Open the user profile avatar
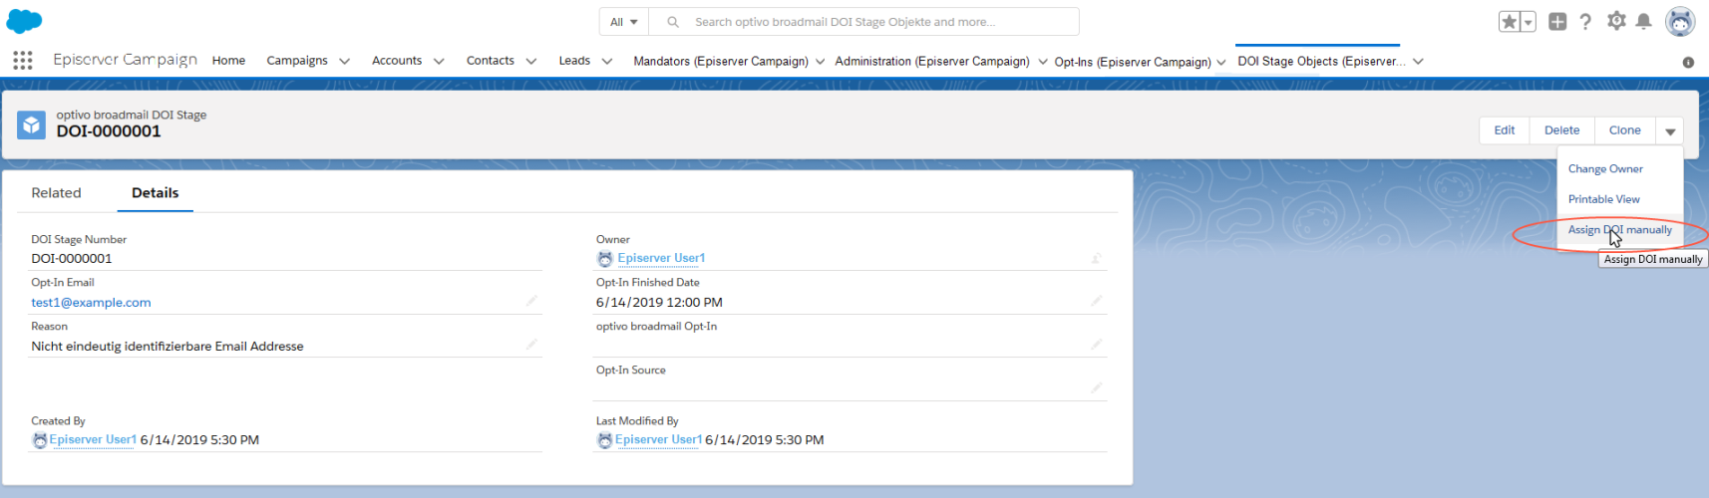1709x498 pixels. 1680,21
